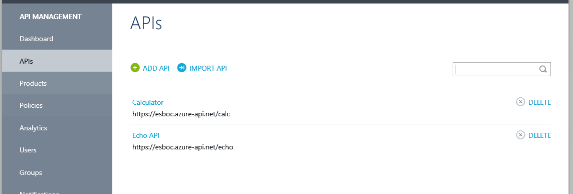Go to Dashboard in sidebar

(57, 39)
